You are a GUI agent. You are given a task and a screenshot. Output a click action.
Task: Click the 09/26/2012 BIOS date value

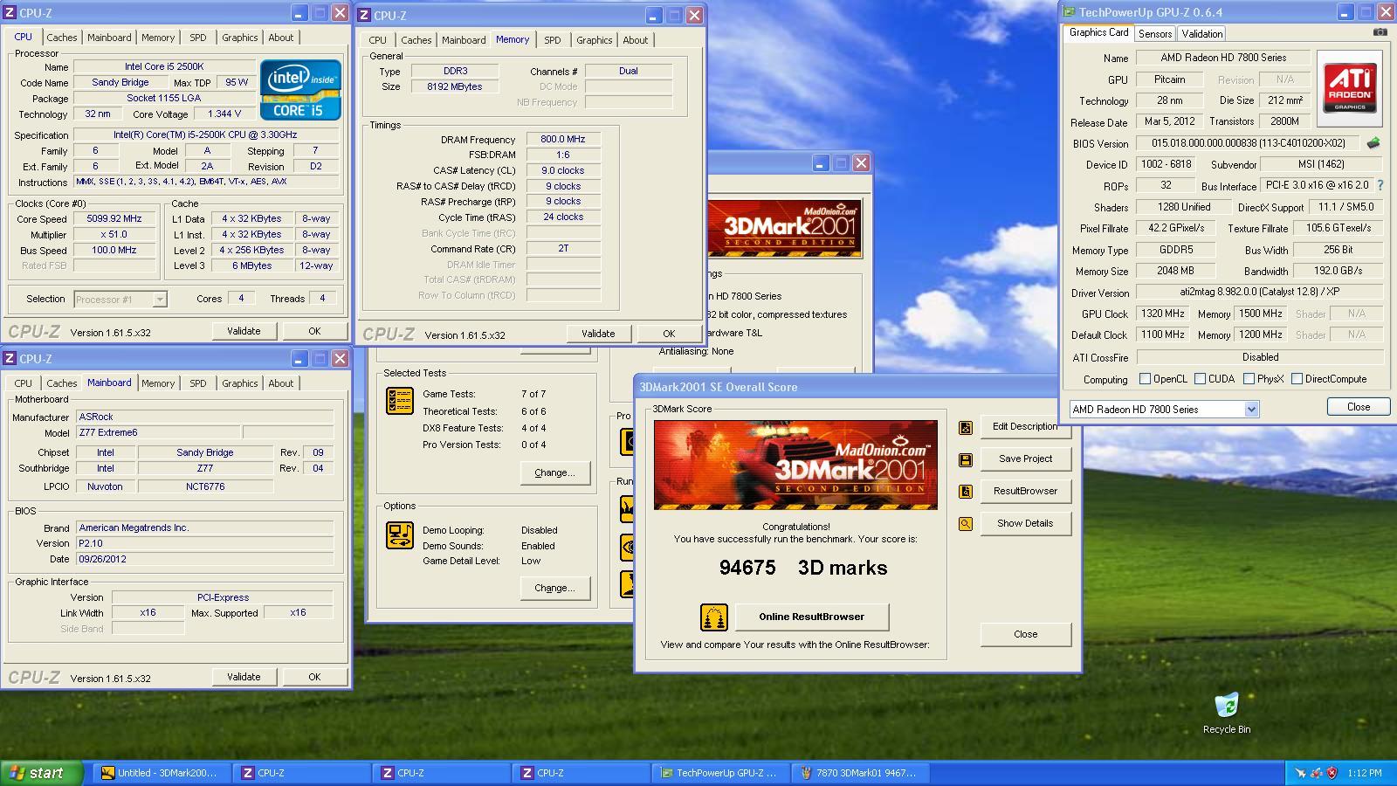pyautogui.click(x=205, y=559)
